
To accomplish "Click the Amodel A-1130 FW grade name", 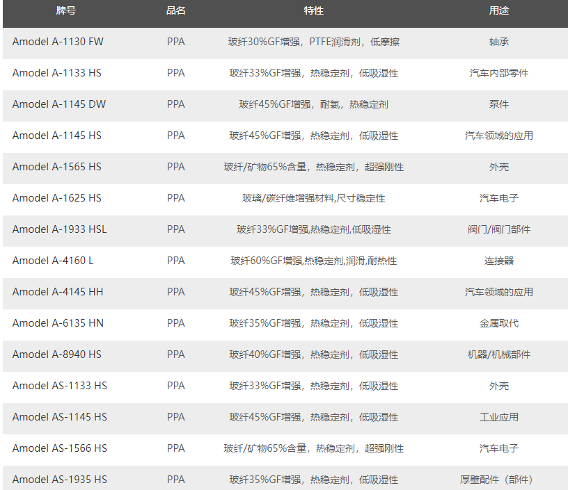I will pyautogui.click(x=58, y=42).
